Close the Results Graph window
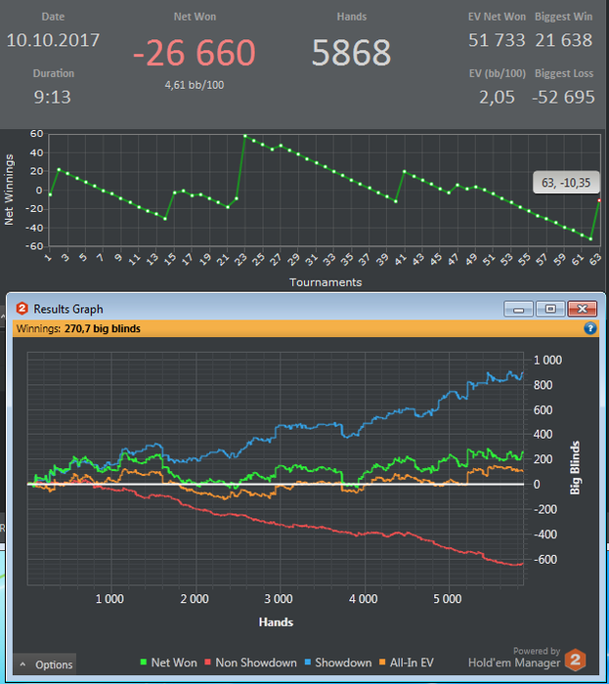Viewport: 609px width, 684px height. pos(583,309)
